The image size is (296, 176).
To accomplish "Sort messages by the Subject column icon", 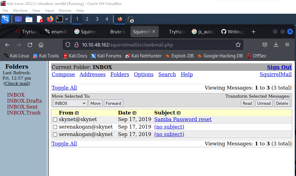I will click(x=179, y=113).
